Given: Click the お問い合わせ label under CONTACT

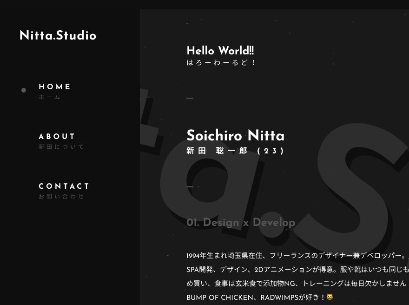Looking at the screenshot, I should pos(61,197).
